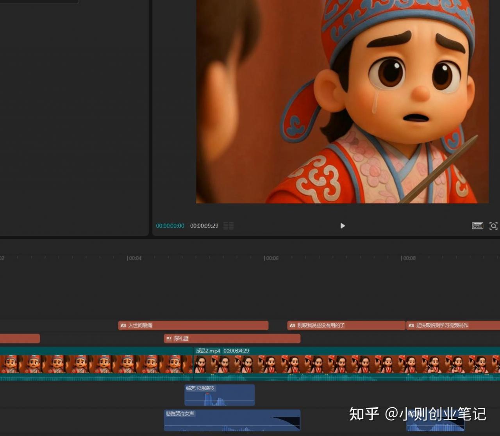This screenshot has width=500, height=436.
Task: Click the preview image of crying boy
Action: coord(342,101)
